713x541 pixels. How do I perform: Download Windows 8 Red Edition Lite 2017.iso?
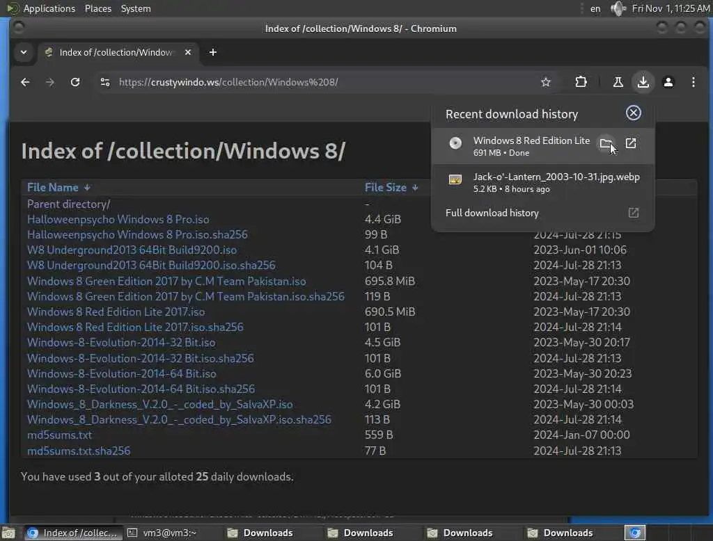pyautogui.click(x=116, y=312)
